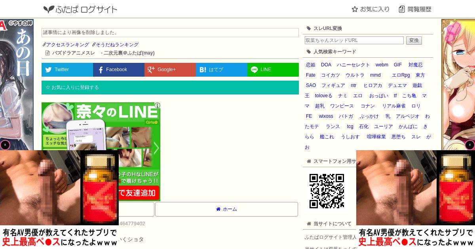Click the Twitter bird icon
475x249 pixels.
click(x=48, y=70)
